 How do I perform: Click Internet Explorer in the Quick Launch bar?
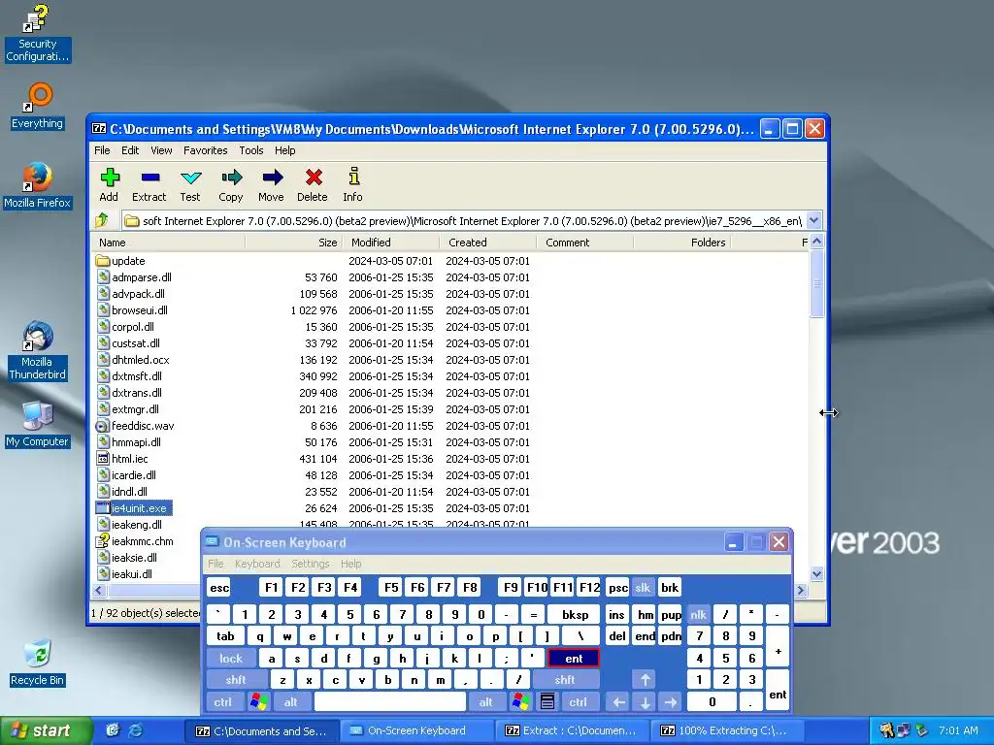coord(136,730)
